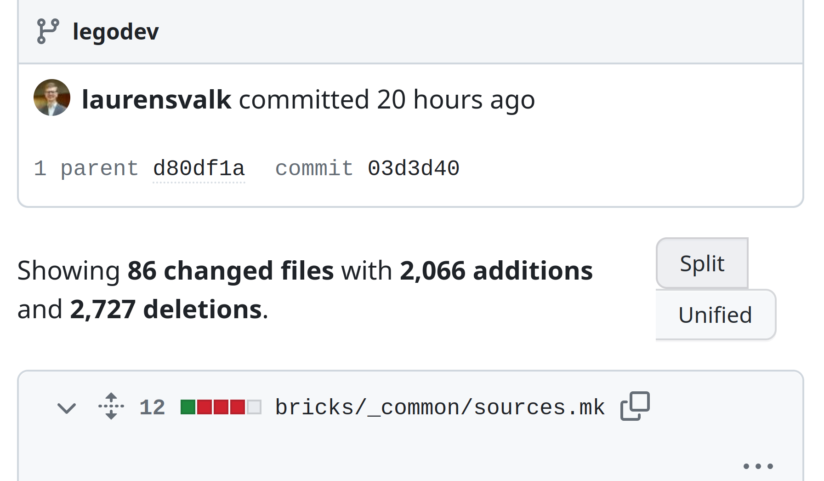Switch diff view to Split
This screenshot has height=481, width=824.
(702, 263)
